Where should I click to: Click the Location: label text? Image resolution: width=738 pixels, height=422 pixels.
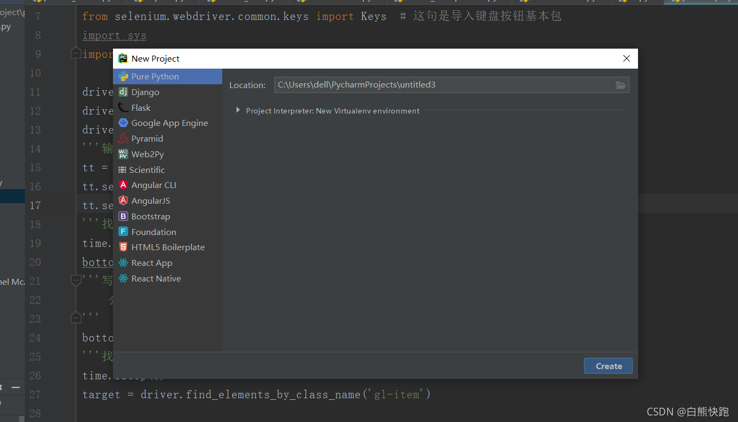coord(248,85)
